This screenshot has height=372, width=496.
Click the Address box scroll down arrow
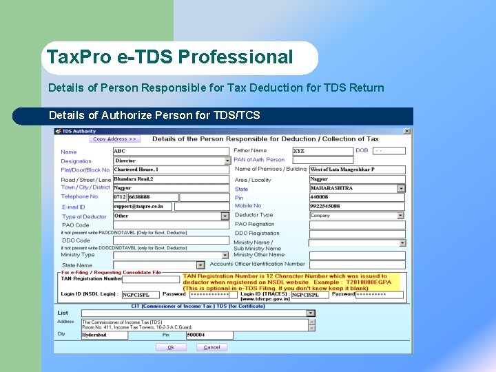(x=311, y=328)
